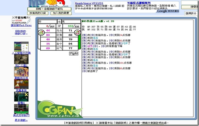
Task: Click the left player's green avatar icon
Action: (41, 33)
